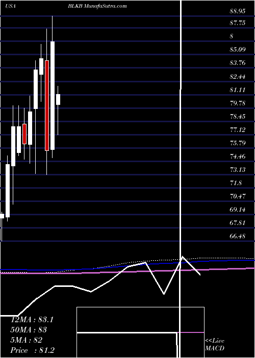The height and width of the screenshot is (358, 255).
Task: Click the 67.81 price axis label
Action: 238,223
